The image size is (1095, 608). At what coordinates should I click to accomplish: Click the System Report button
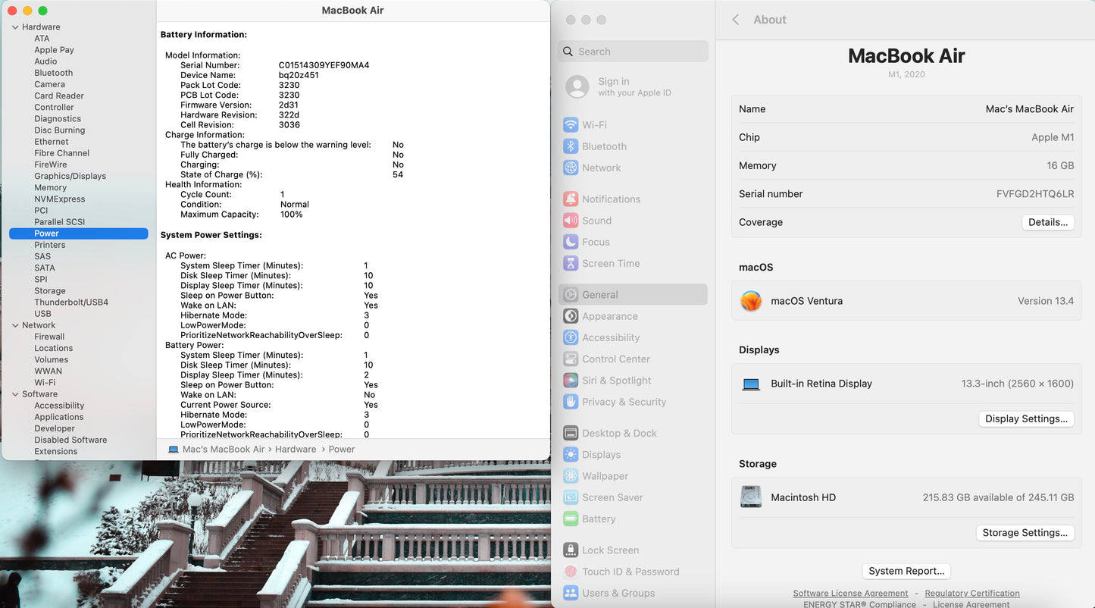click(x=906, y=572)
